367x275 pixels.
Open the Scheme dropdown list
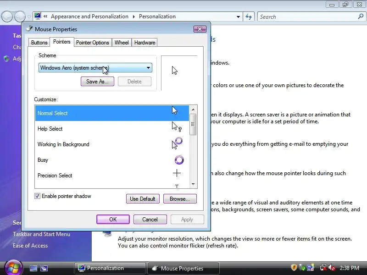pos(95,68)
